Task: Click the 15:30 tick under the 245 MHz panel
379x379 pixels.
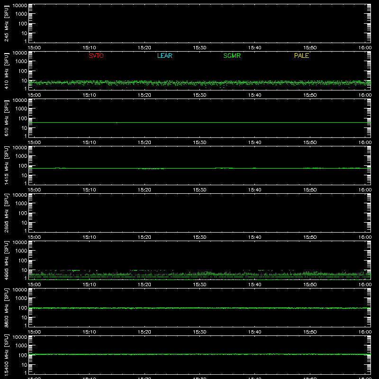Action: tap(199, 48)
